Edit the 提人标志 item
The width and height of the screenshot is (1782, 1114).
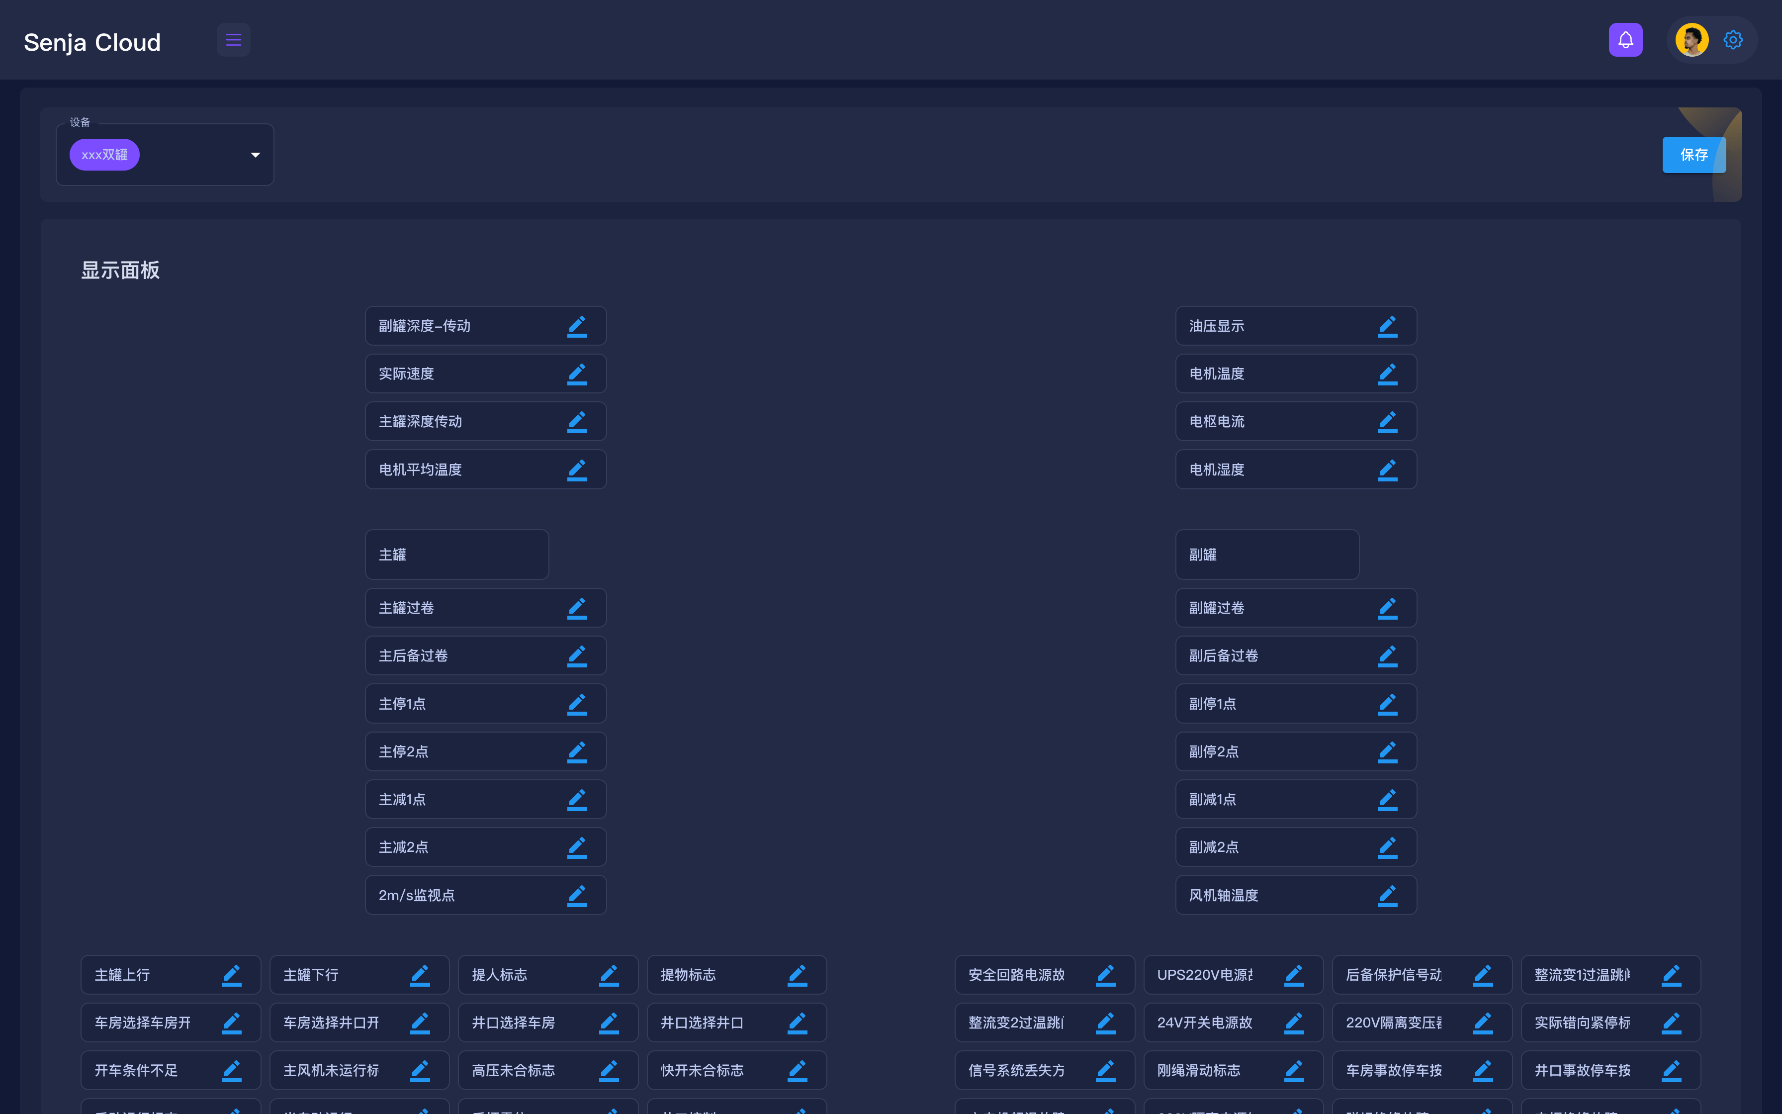[x=608, y=975]
